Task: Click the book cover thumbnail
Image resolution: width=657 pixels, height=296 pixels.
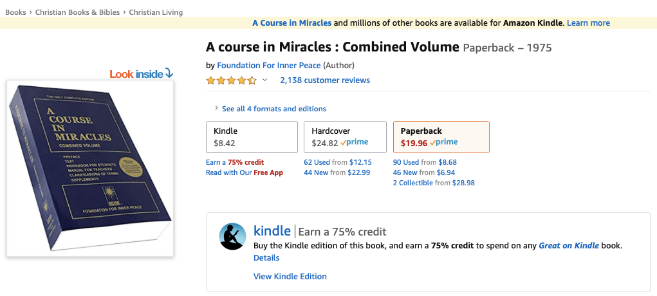Action: pos(90,169)
